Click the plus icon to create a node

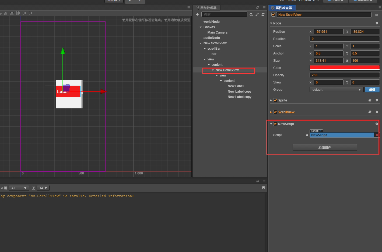(x=197, y=14)
